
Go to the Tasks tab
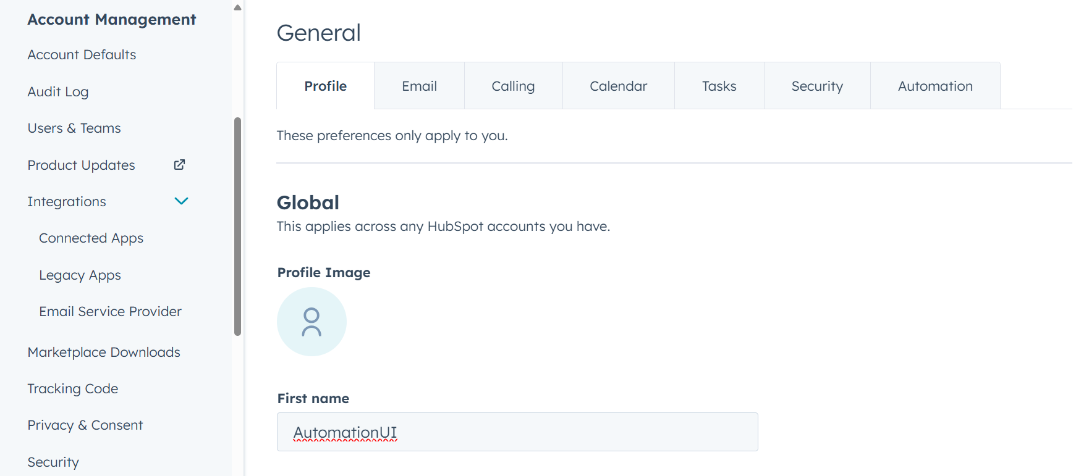pyautogui.click(x=719, y=86)
